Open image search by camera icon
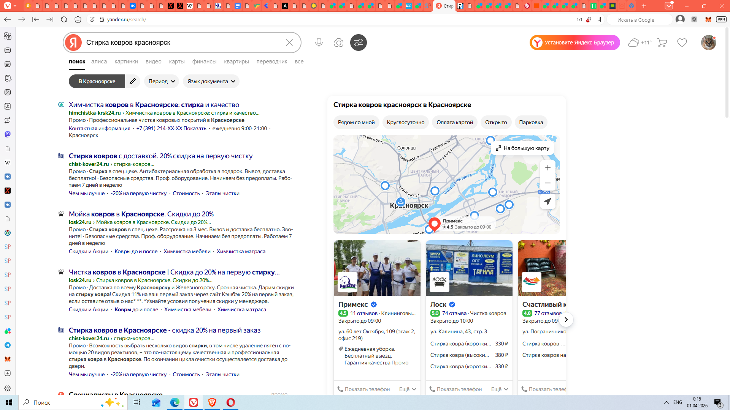This screenshot has height=410, width=730. coord(338,43)
